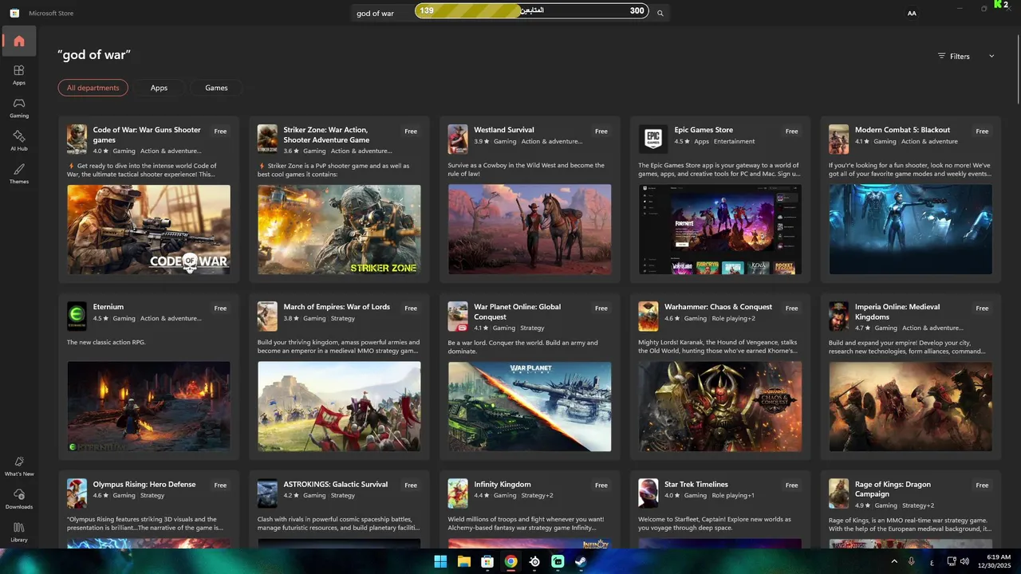Image resolution: width=1021 pixels, height=574 pixels.
Task: Click the Code of War app icon
Action: pos(77,139)
